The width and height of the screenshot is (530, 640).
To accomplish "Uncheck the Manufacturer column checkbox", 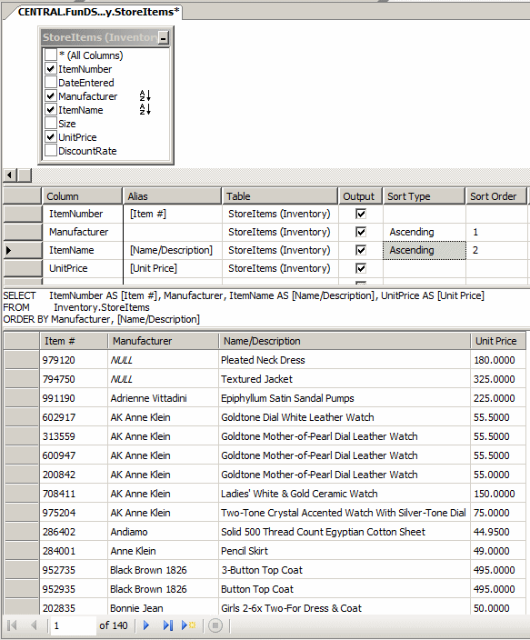I will pyautogui.click(x=51, y=96).
